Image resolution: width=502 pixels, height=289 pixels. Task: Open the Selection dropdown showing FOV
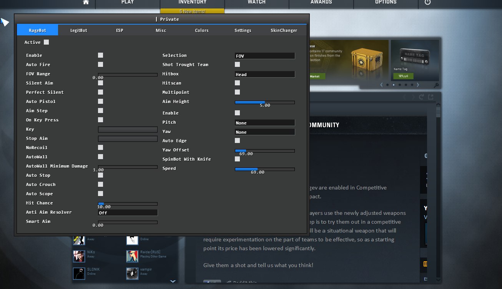tap(265, 56)
